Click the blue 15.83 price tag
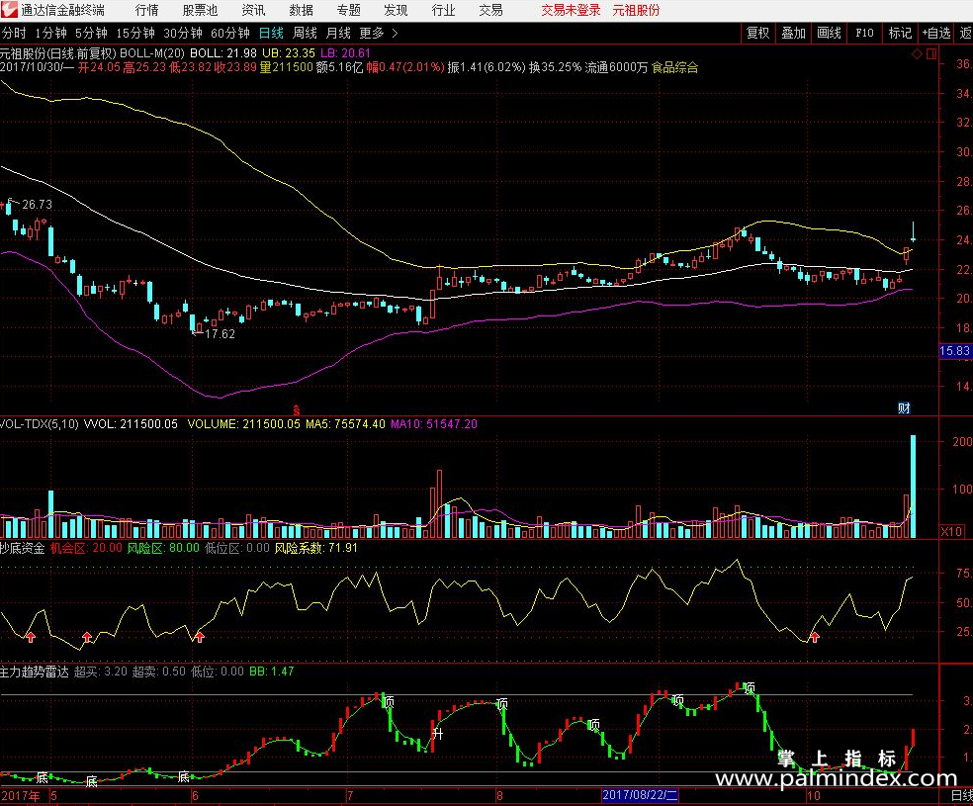 click(x=954, y=351)
